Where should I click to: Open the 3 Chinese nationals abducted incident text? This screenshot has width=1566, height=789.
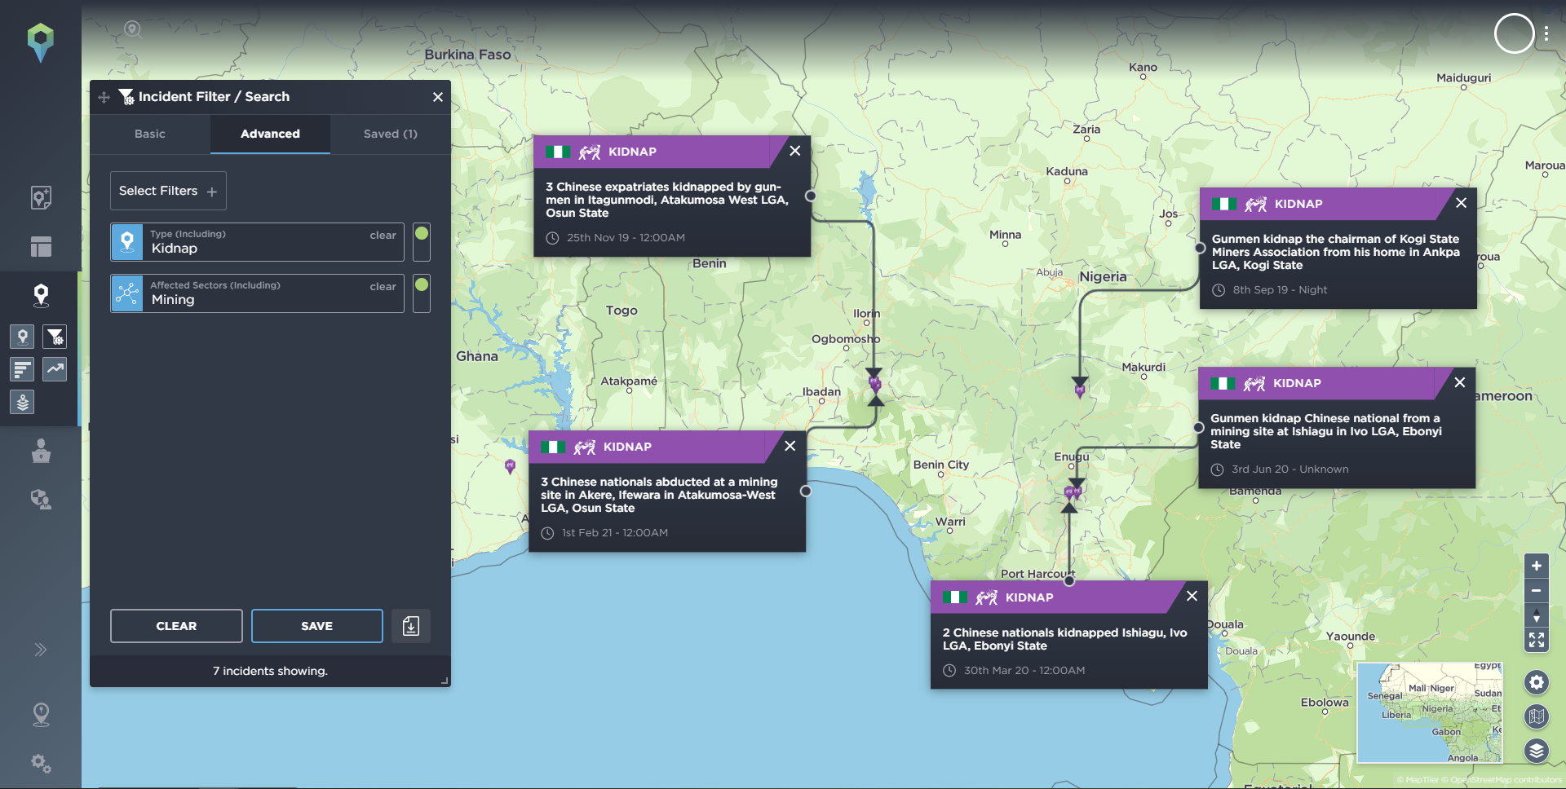pos(659,495)
